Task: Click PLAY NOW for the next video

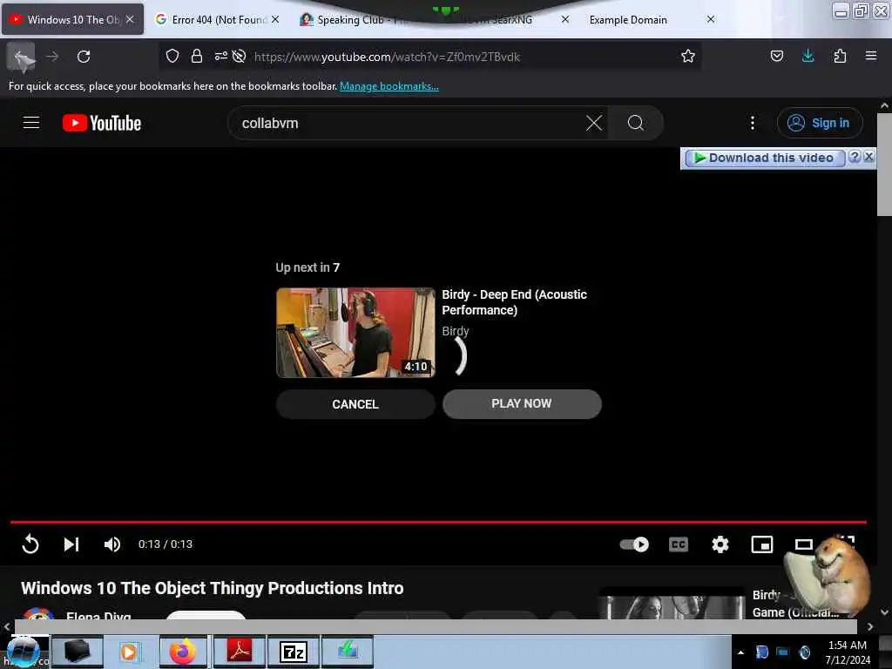Action: 522,404
